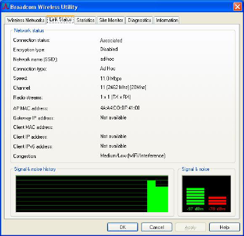Viewport: 244px width, 236px height.
Task: Switch to the Wireless Networks tab
Action: (26, 20)
